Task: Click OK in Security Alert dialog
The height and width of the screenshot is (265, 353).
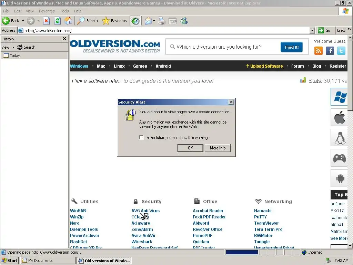Action: click(190, 148)
